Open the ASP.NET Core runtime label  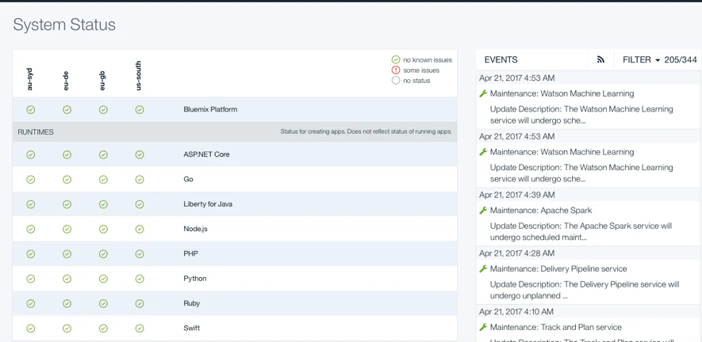tap(206, 154)
